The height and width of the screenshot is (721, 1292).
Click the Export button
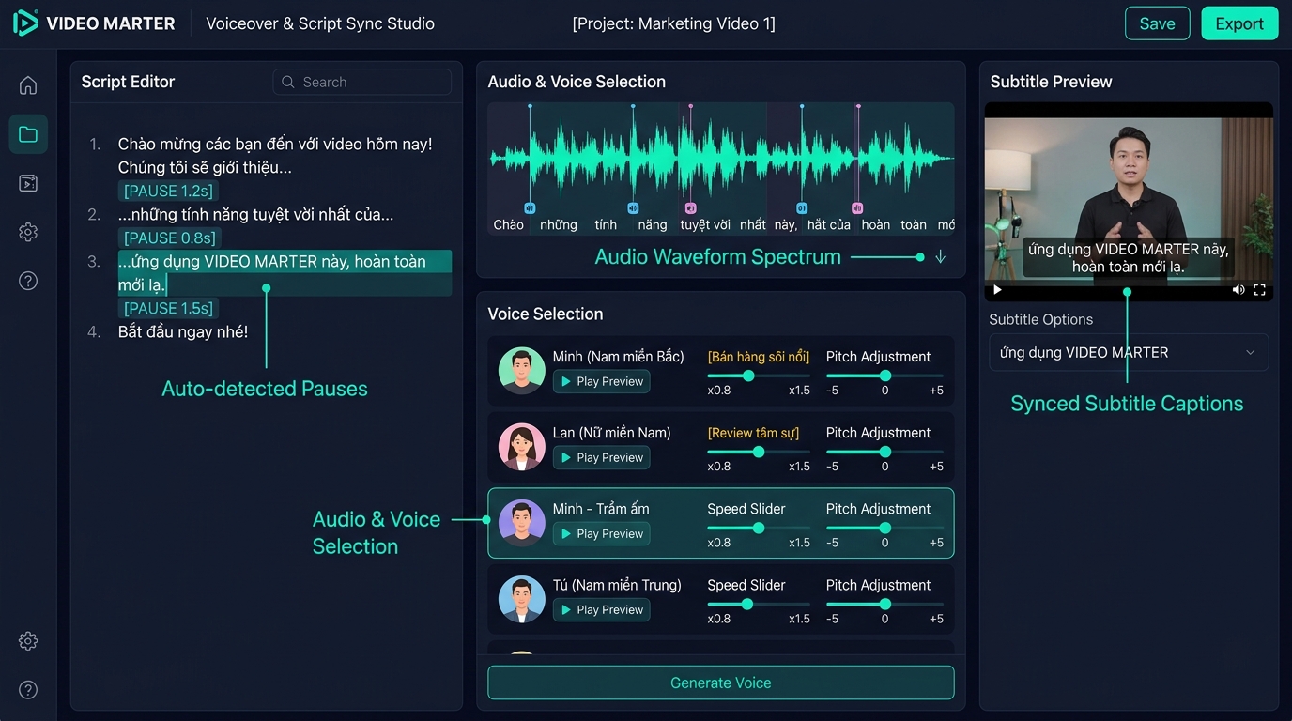1239,23
